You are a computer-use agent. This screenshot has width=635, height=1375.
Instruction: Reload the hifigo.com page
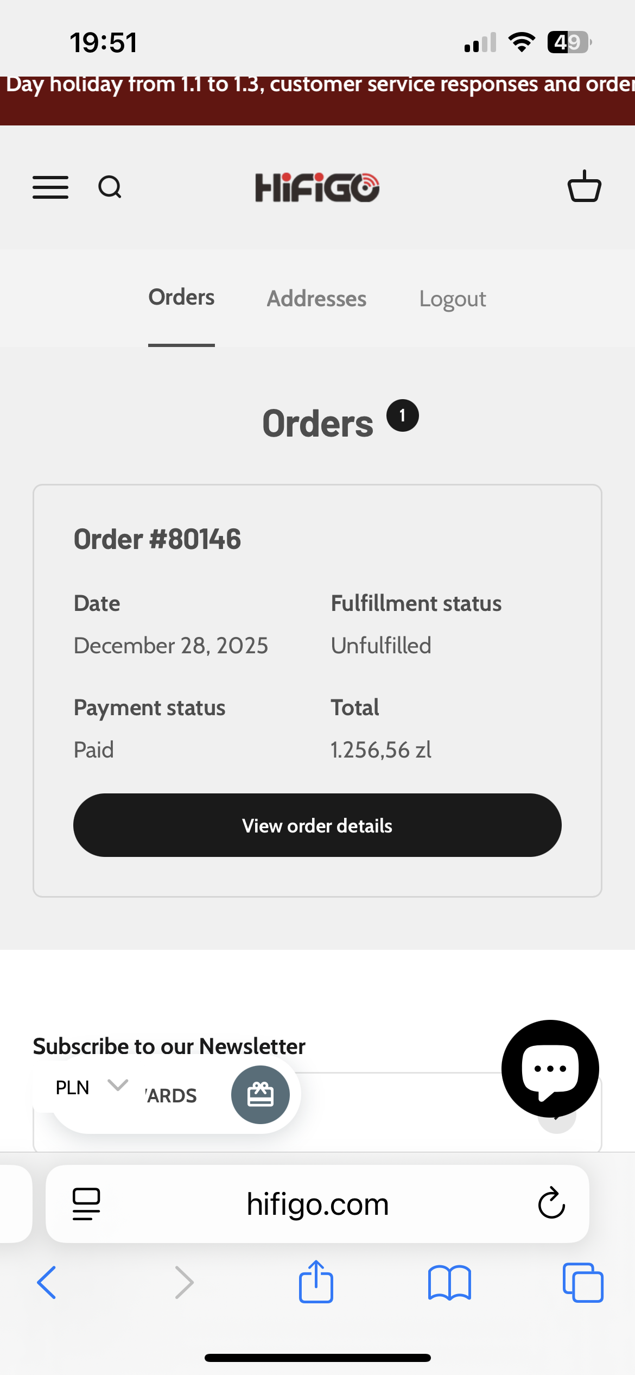[x=551, y=1203]
